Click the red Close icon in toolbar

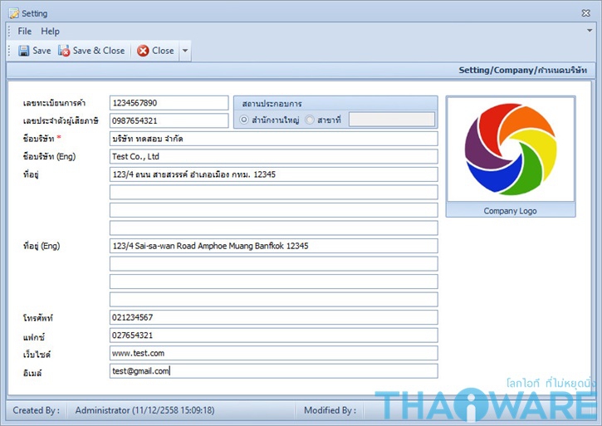pyautogui.click(x=143, y=51)
